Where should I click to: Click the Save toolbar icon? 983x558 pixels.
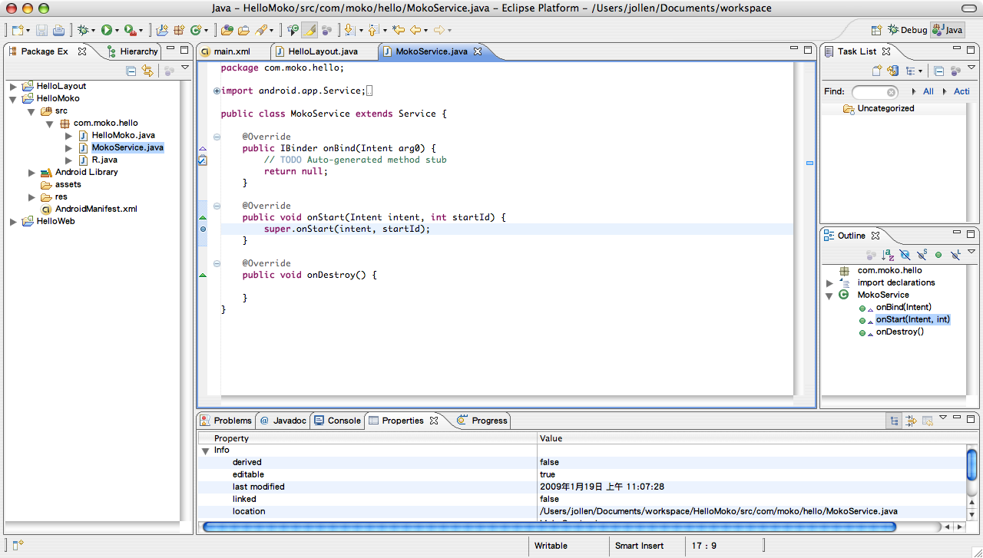(42, 30)
